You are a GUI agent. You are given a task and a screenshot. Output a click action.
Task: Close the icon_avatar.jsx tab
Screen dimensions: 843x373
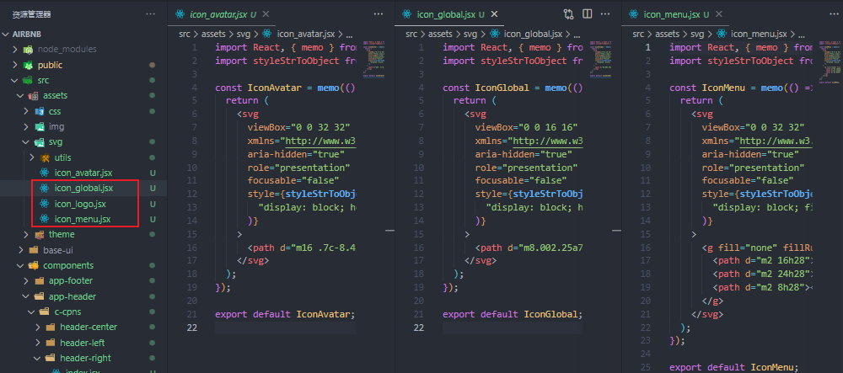(266, 14)
